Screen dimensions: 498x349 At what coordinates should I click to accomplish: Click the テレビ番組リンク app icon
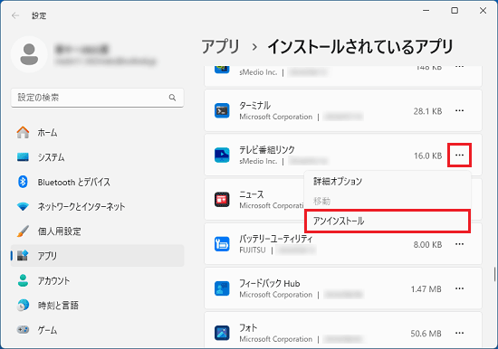222,156
